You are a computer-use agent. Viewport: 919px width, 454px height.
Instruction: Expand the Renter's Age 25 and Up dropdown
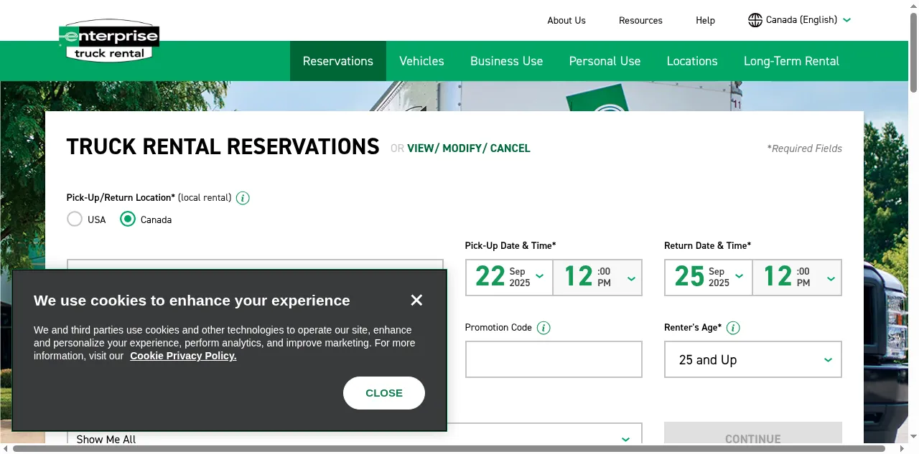tap(753, 359)
